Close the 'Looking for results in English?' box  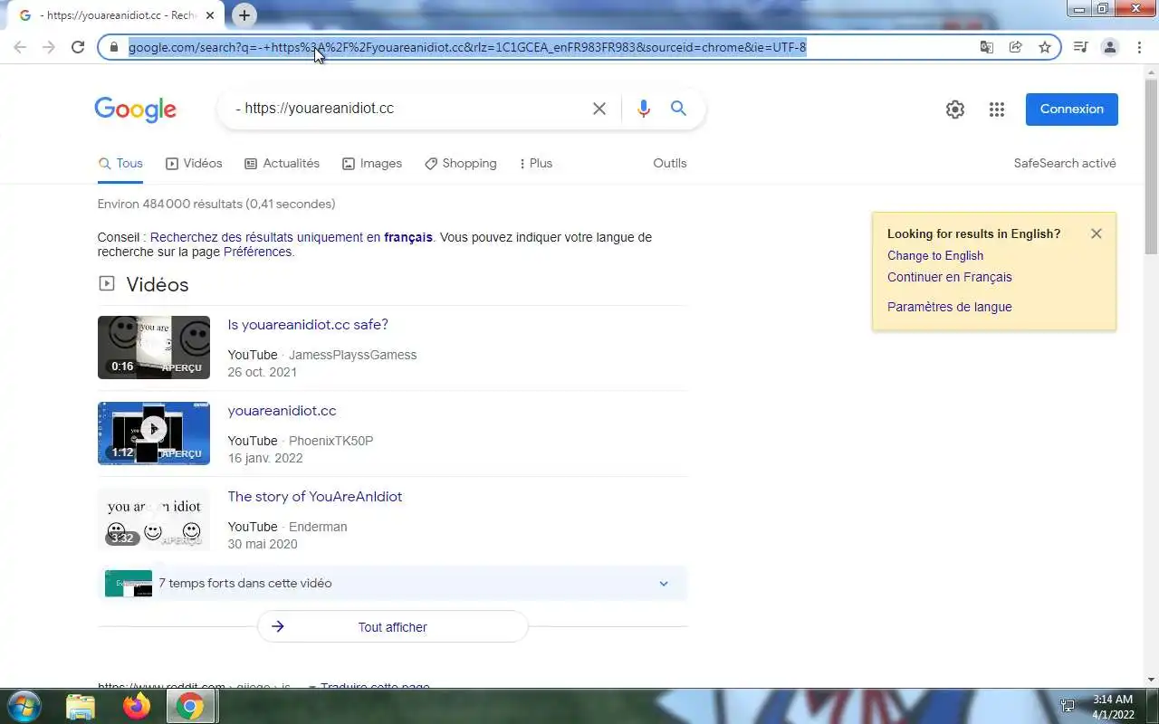click(1097, 233)
